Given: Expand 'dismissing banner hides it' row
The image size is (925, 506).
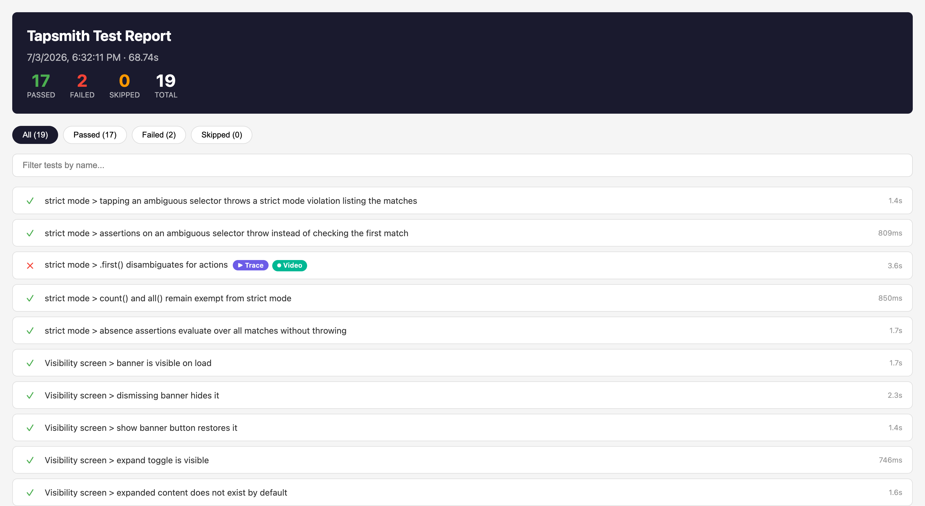Looking at the screenshot, I should pos(462,395).
